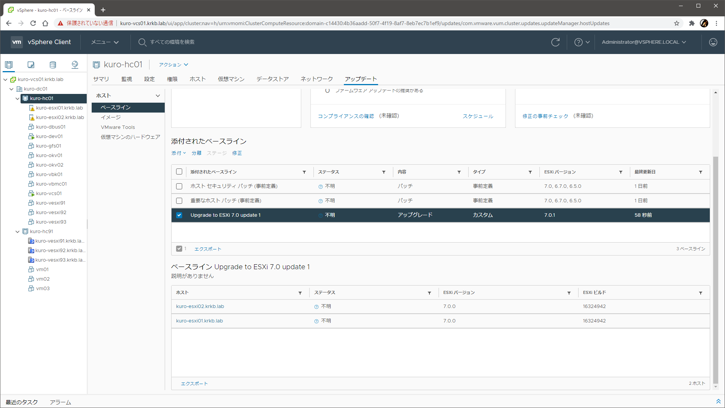Expand the Administrator@VSPHERE.LOCAL user menu
725x408 pixels.
(x=644, y=42)
